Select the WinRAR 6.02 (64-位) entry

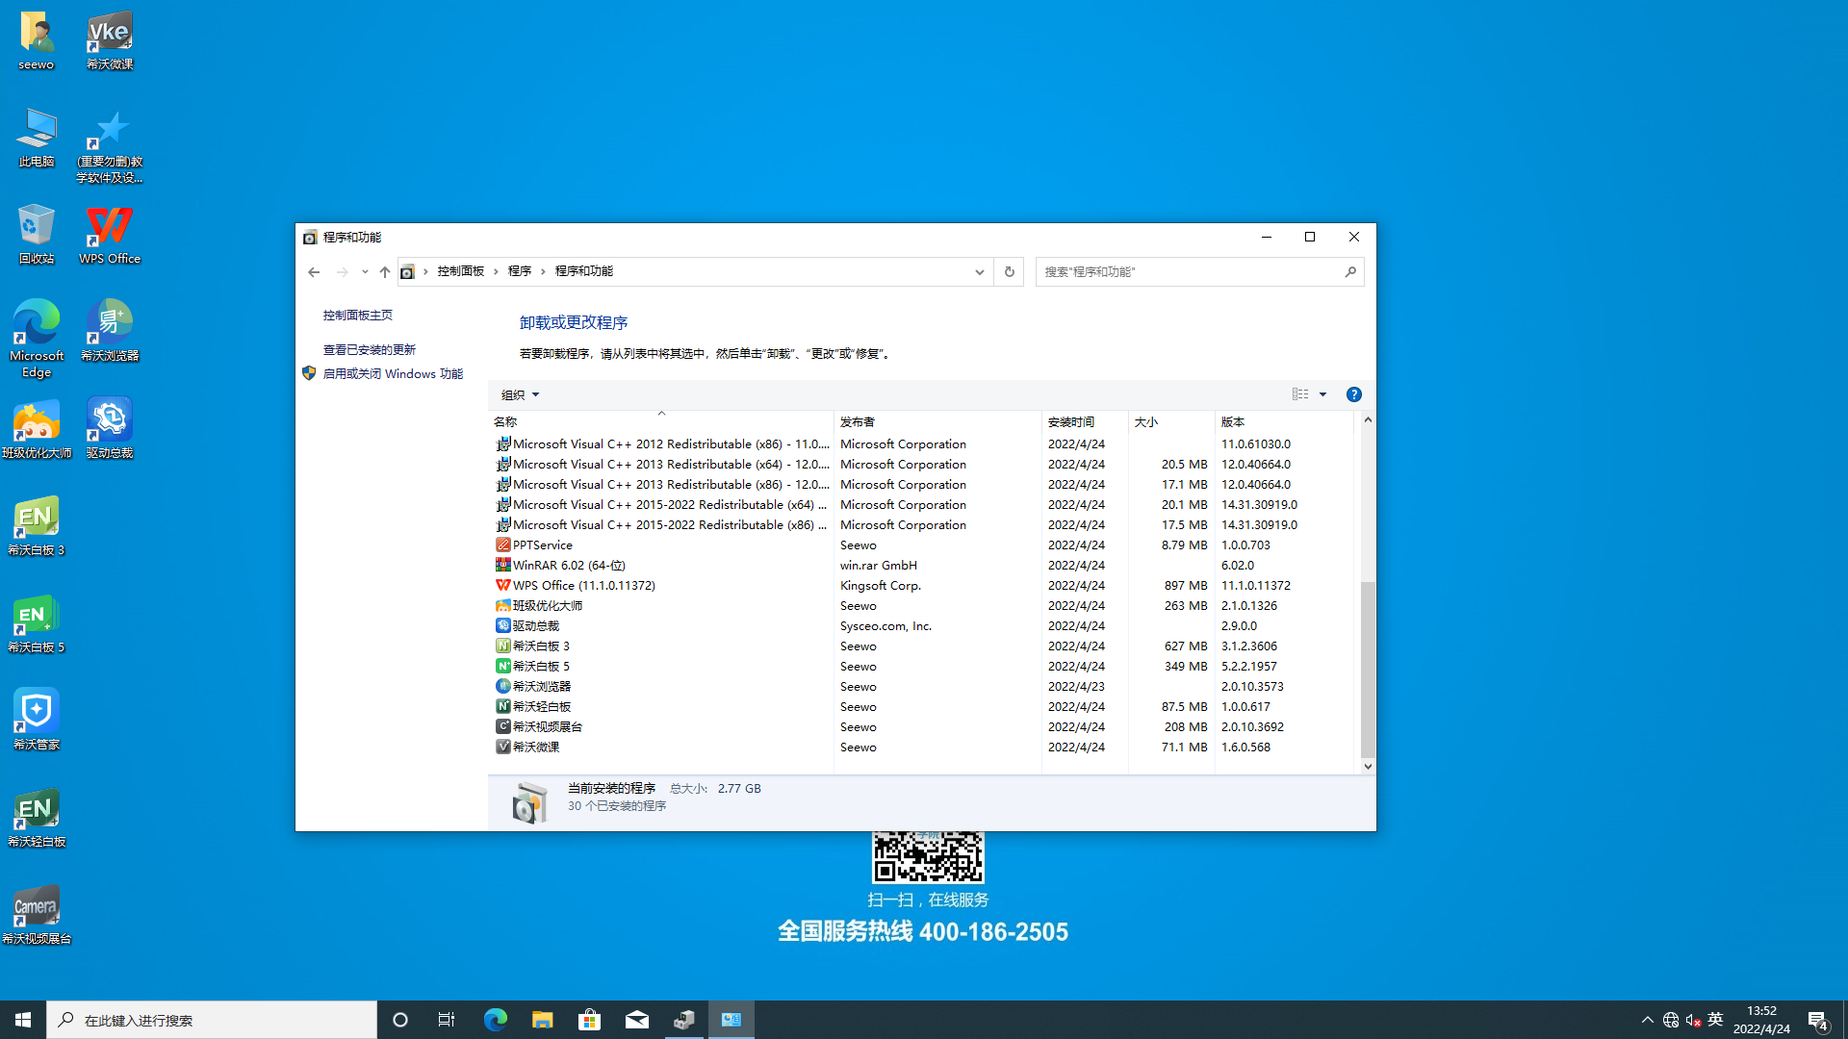pyautogui.click(x=923, y=566)
